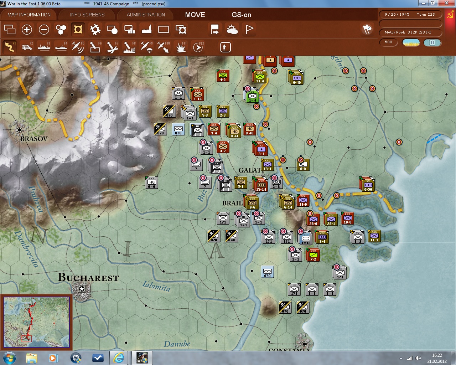
Task: Open the weather sun-and-cloud icon
Action: coord(232,29)
